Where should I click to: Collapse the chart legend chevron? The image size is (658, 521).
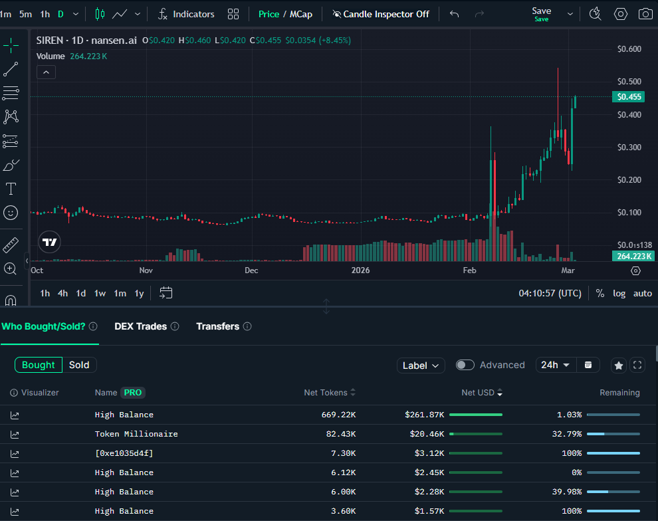[46, 72]
